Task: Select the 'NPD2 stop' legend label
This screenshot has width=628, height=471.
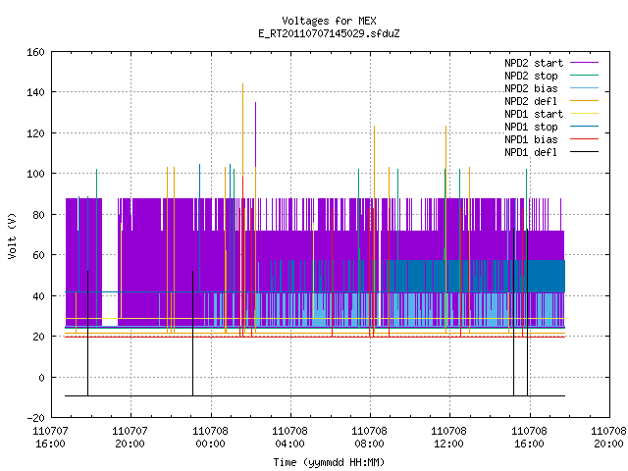Action: tap(531, 76)
